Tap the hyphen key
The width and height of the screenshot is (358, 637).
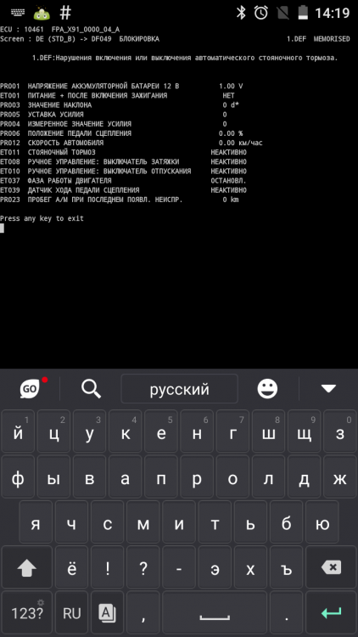click(x=179, y=569)
